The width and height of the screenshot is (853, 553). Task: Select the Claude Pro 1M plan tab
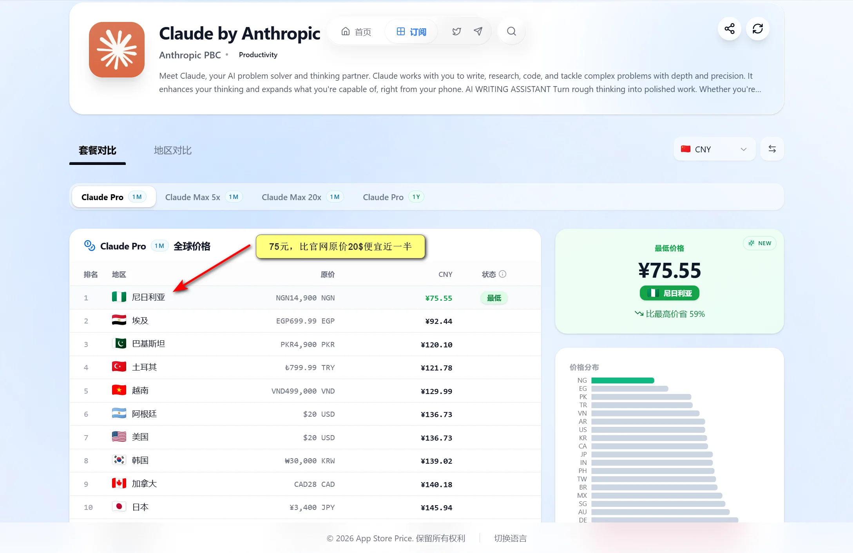click(114, 197)
